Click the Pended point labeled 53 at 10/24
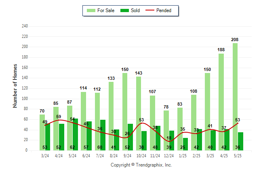The image size is (261, 175). tap(141, 123)
